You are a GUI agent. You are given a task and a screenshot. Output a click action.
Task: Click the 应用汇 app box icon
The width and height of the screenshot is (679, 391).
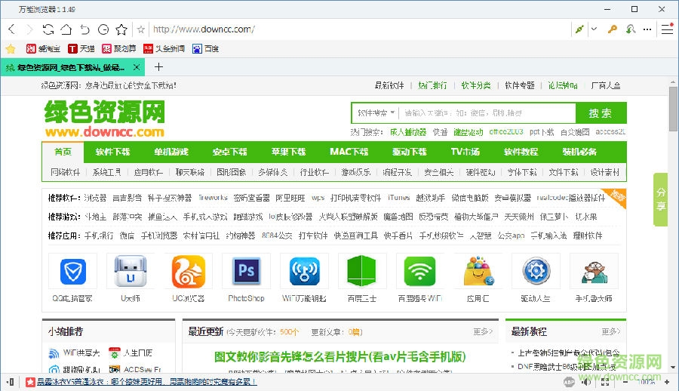[x=478, y=271]
